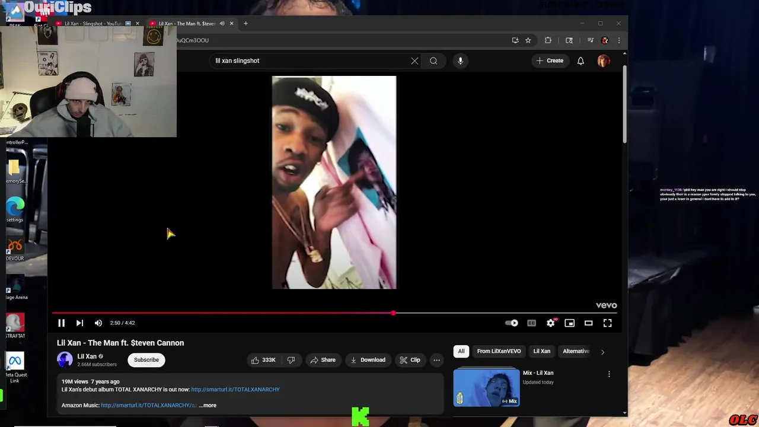Clear the YouTube search box text

(414, 60)
